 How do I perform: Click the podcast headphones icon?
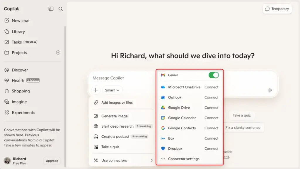point(96,136)
